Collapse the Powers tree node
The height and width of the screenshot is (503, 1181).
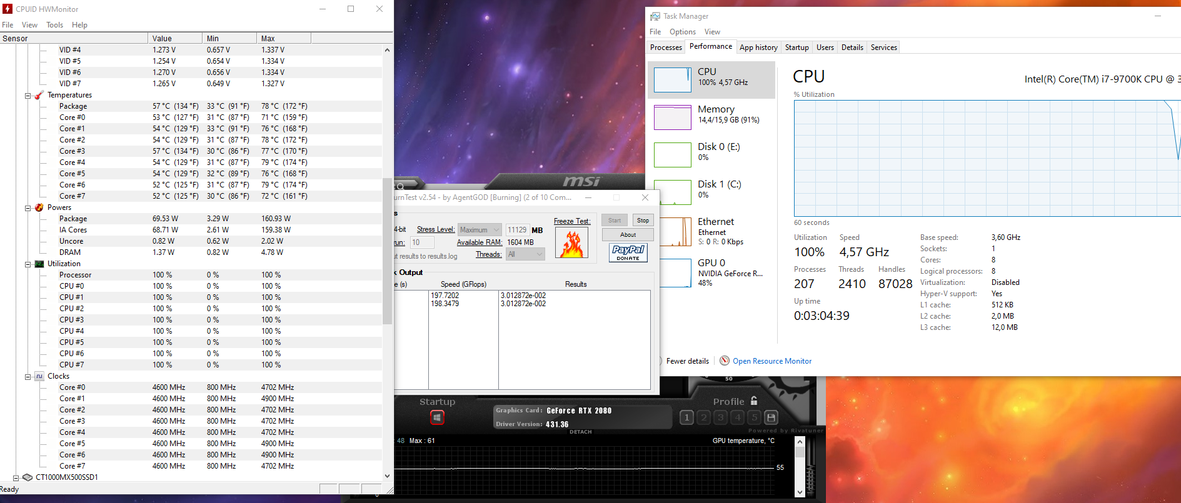point(28,208)
